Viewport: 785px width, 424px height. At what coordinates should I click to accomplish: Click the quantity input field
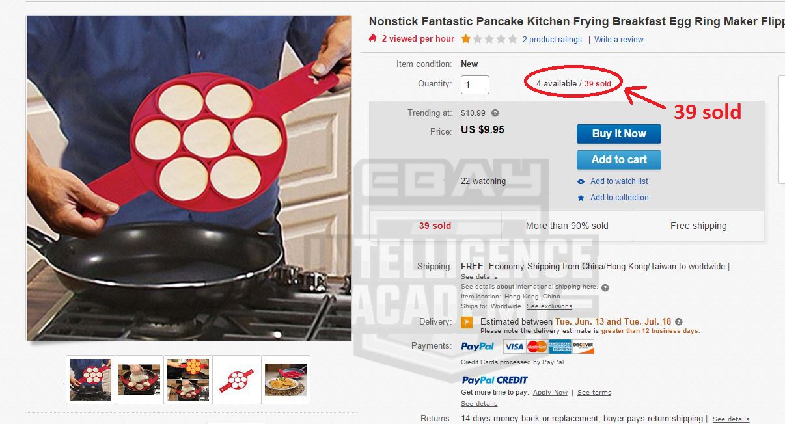(475, 85)
